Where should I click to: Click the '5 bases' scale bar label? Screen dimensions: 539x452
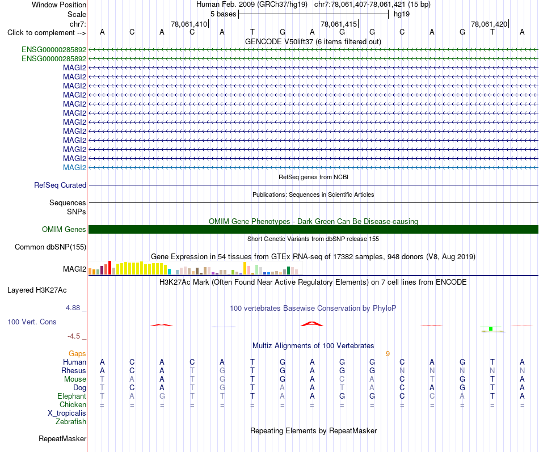coord(223,14)
